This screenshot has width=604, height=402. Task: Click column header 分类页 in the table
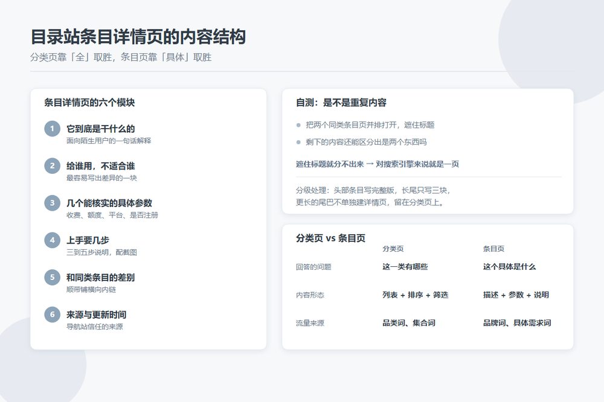tap(393, 249)
